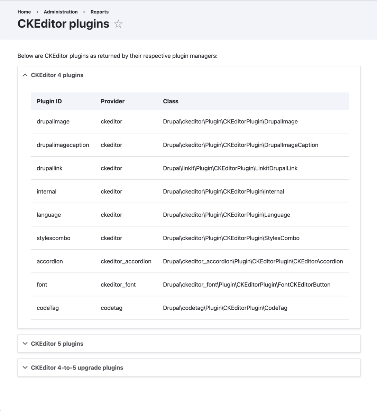Screen dimensions: 377x411
Task: Click the expand chevron on CKEditor 5 plugins
Action: [x=25, y=343]
